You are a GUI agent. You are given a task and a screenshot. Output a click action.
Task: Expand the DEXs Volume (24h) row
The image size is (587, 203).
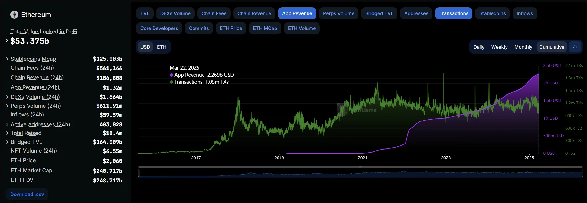(x=7, y=97)
